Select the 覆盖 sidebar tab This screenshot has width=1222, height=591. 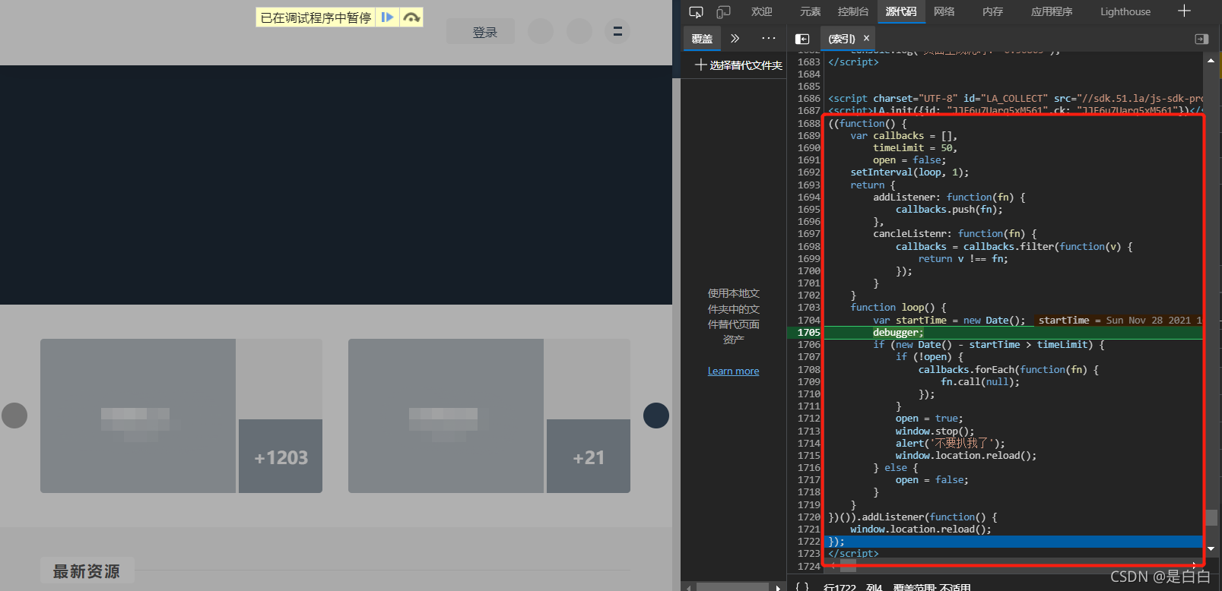click(x=702, y=39)
